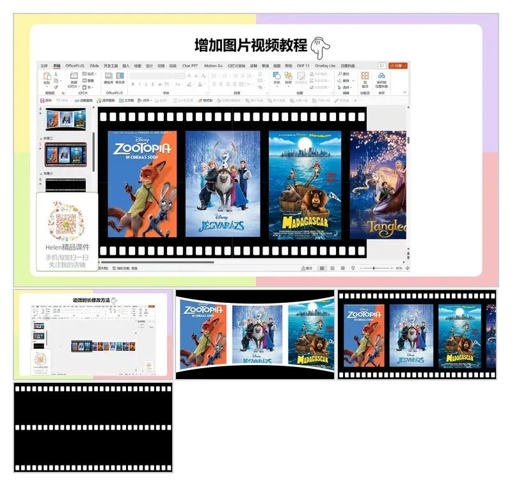
Task: Toggle Underline formatting
Action: coord(146,85)
